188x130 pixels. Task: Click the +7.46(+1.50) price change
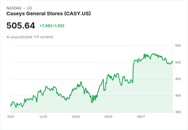point(52,26)
